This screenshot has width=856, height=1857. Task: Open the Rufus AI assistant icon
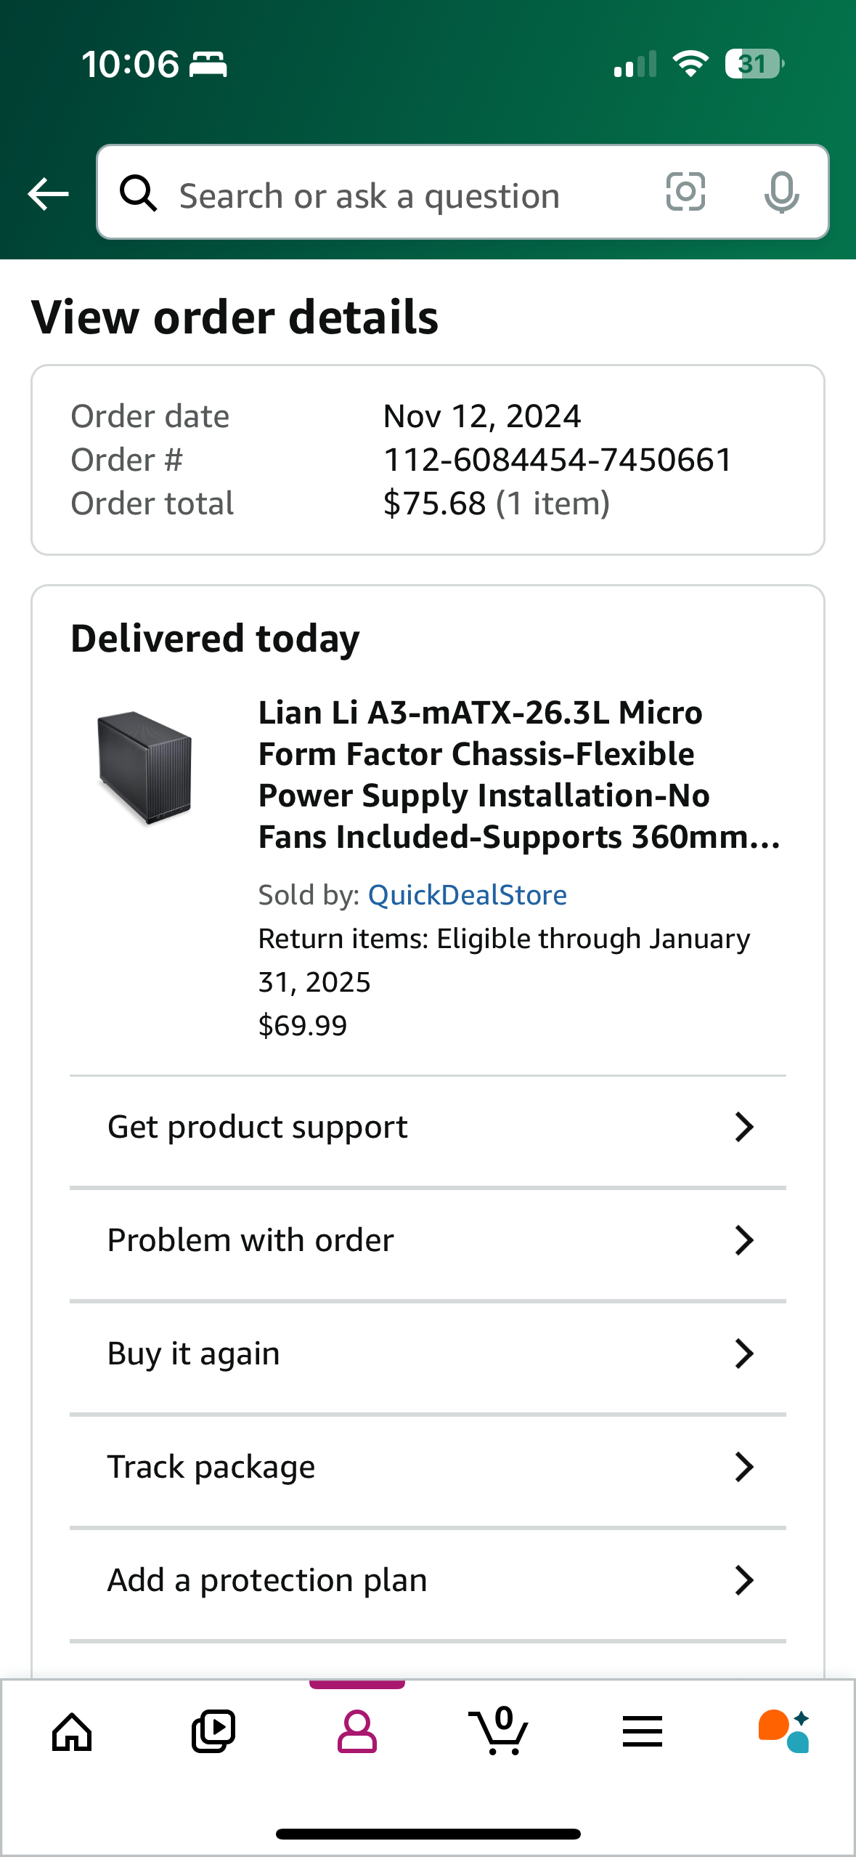pyautogui.click(x=784, y=1732)
